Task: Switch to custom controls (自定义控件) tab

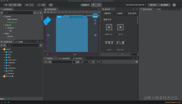Action: pos(132,13)
